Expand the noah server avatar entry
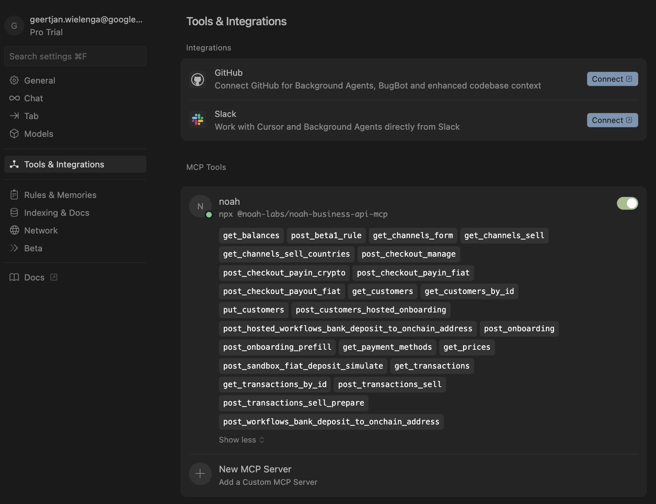This screenshot has height=504, width=656. (x=200, y=206)
